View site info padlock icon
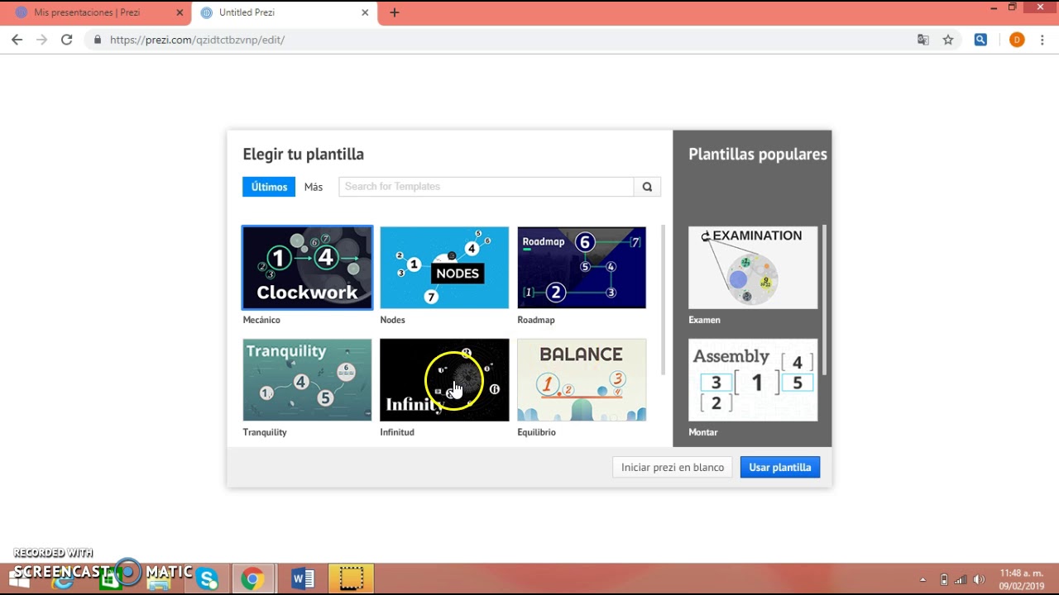 click(98, 40)
